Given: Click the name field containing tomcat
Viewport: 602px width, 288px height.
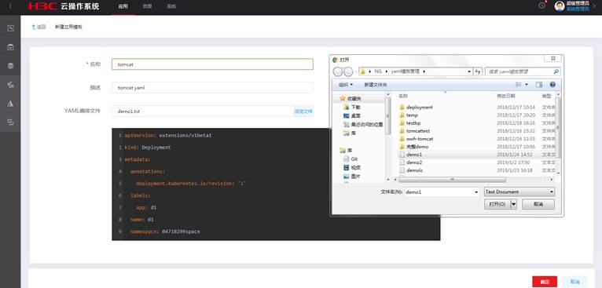Looking at the screenshot, I should 212,64.
